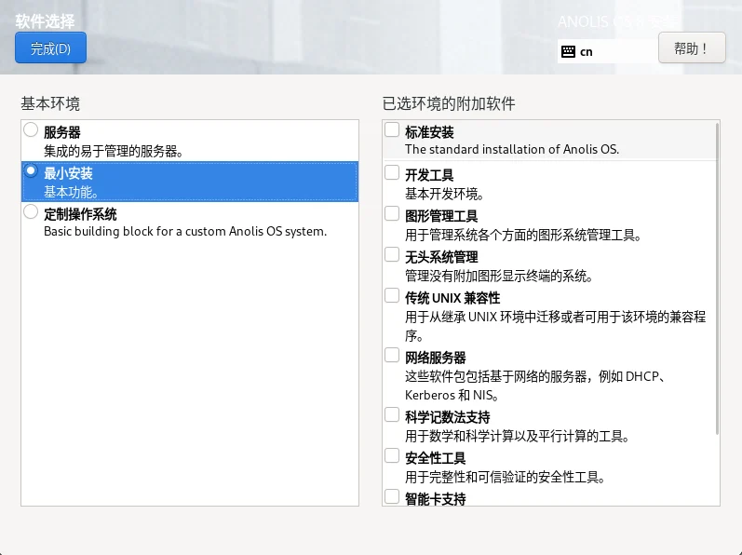Check the 安全性工具 checkbox
The image size is (742, 555).
coord(392,456)
